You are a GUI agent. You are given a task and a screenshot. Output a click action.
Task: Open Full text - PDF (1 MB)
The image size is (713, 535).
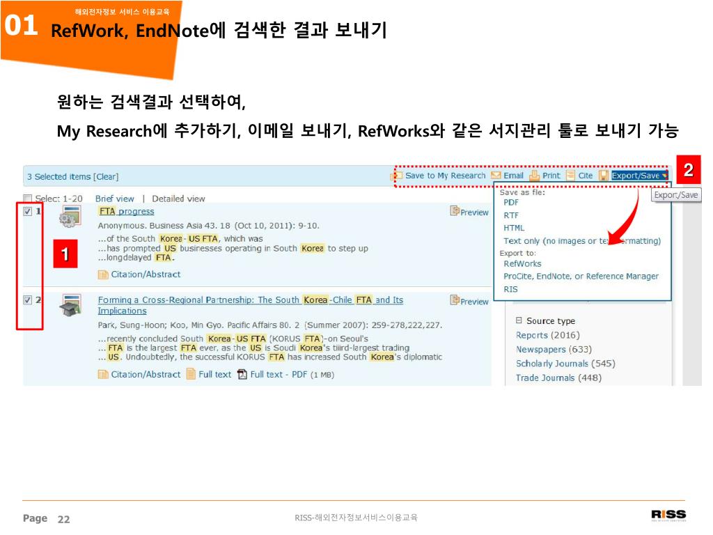(x=292, y=374)
